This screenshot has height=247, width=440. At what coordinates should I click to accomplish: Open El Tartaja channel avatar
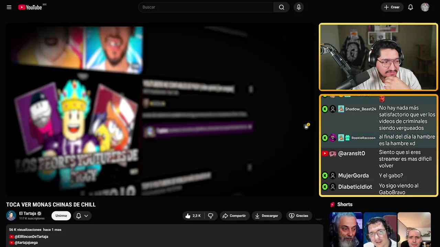pyautogui.click(x=11, y=216)
